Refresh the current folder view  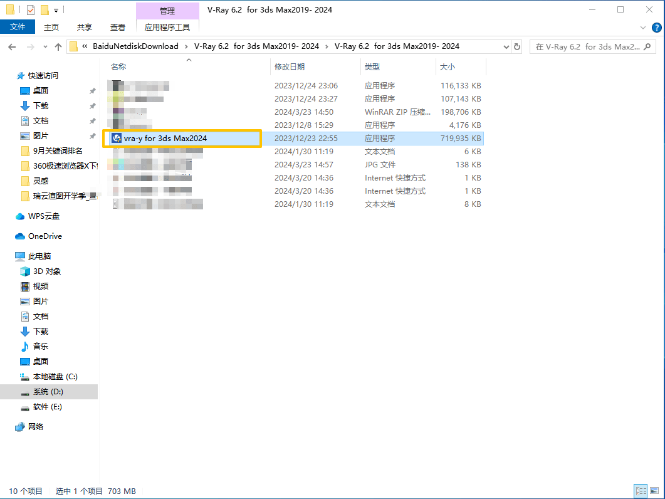point(517,46)
